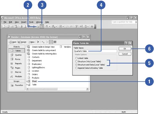This screenshot has height=114, width=154.
Task: Click the Paste toolbar icon
Action: tap(42, 27)
